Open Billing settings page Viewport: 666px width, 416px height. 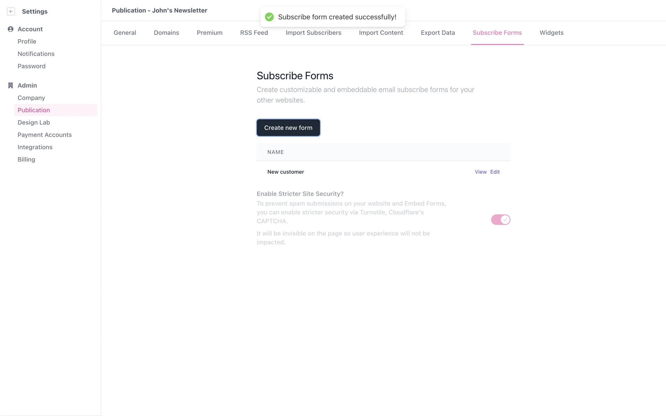[x=26, y=159]
